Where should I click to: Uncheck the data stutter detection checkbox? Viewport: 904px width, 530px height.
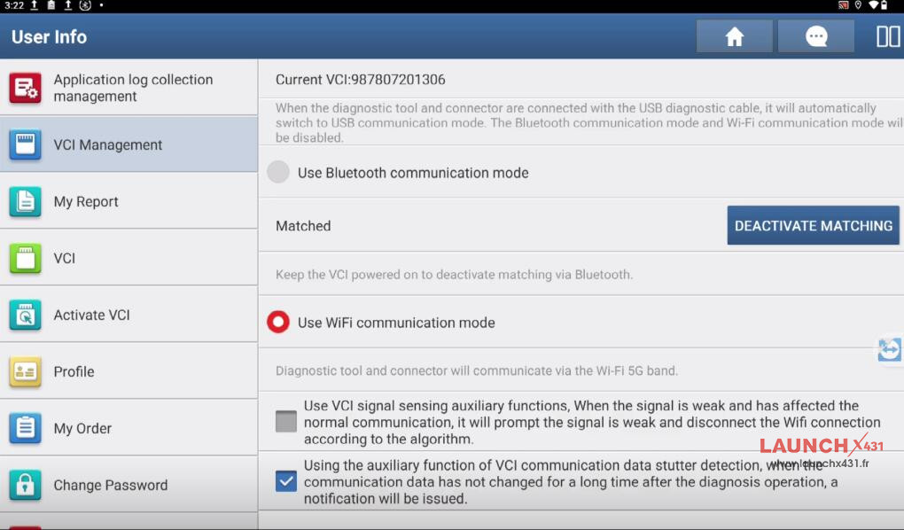point(285,481)
